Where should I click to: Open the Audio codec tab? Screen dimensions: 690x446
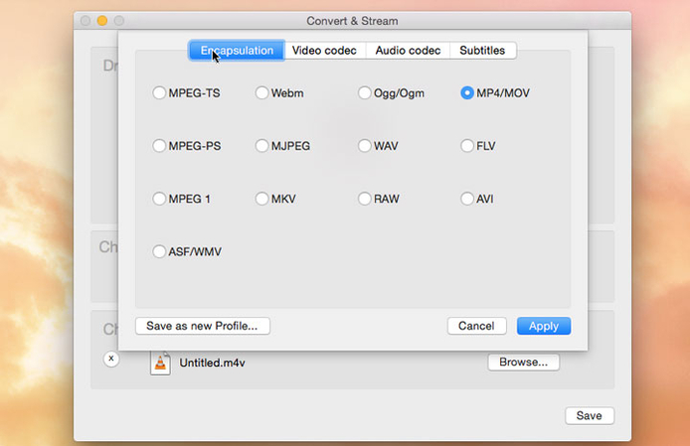pyautogui.click(x=408, y=51)
